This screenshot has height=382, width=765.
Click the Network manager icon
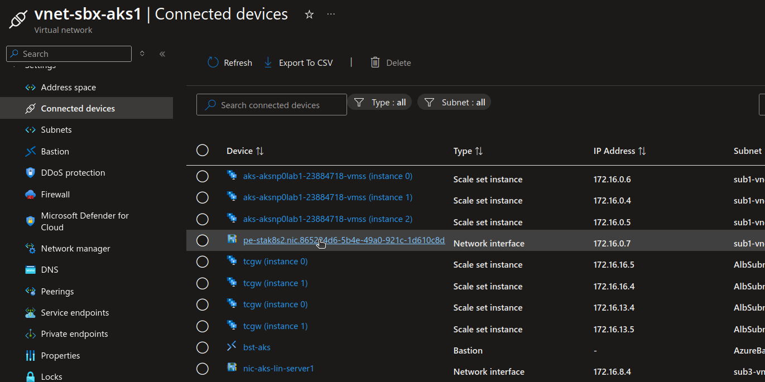31,248
